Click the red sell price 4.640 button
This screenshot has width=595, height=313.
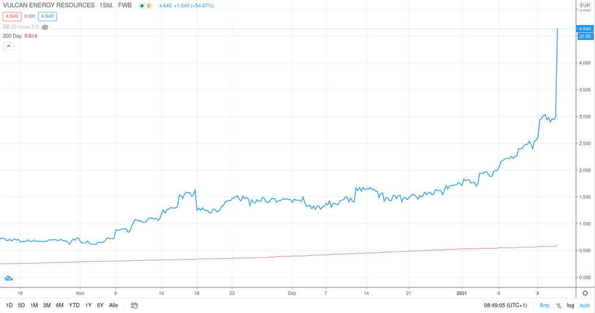pyautogui.click(x=12, y=17)
